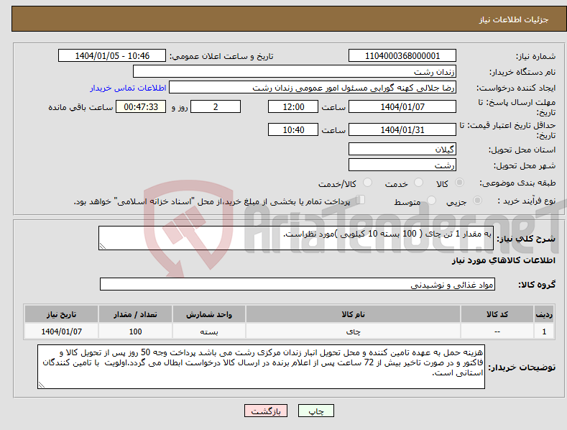Click the response deadline date 1404/01/07 field
Image resolution: width=567 pixels, height=430 pixels.
(402, 106)
